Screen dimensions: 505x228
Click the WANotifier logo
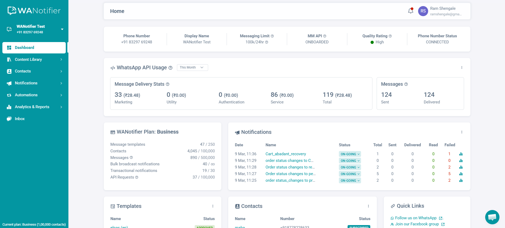coord(34,11)
